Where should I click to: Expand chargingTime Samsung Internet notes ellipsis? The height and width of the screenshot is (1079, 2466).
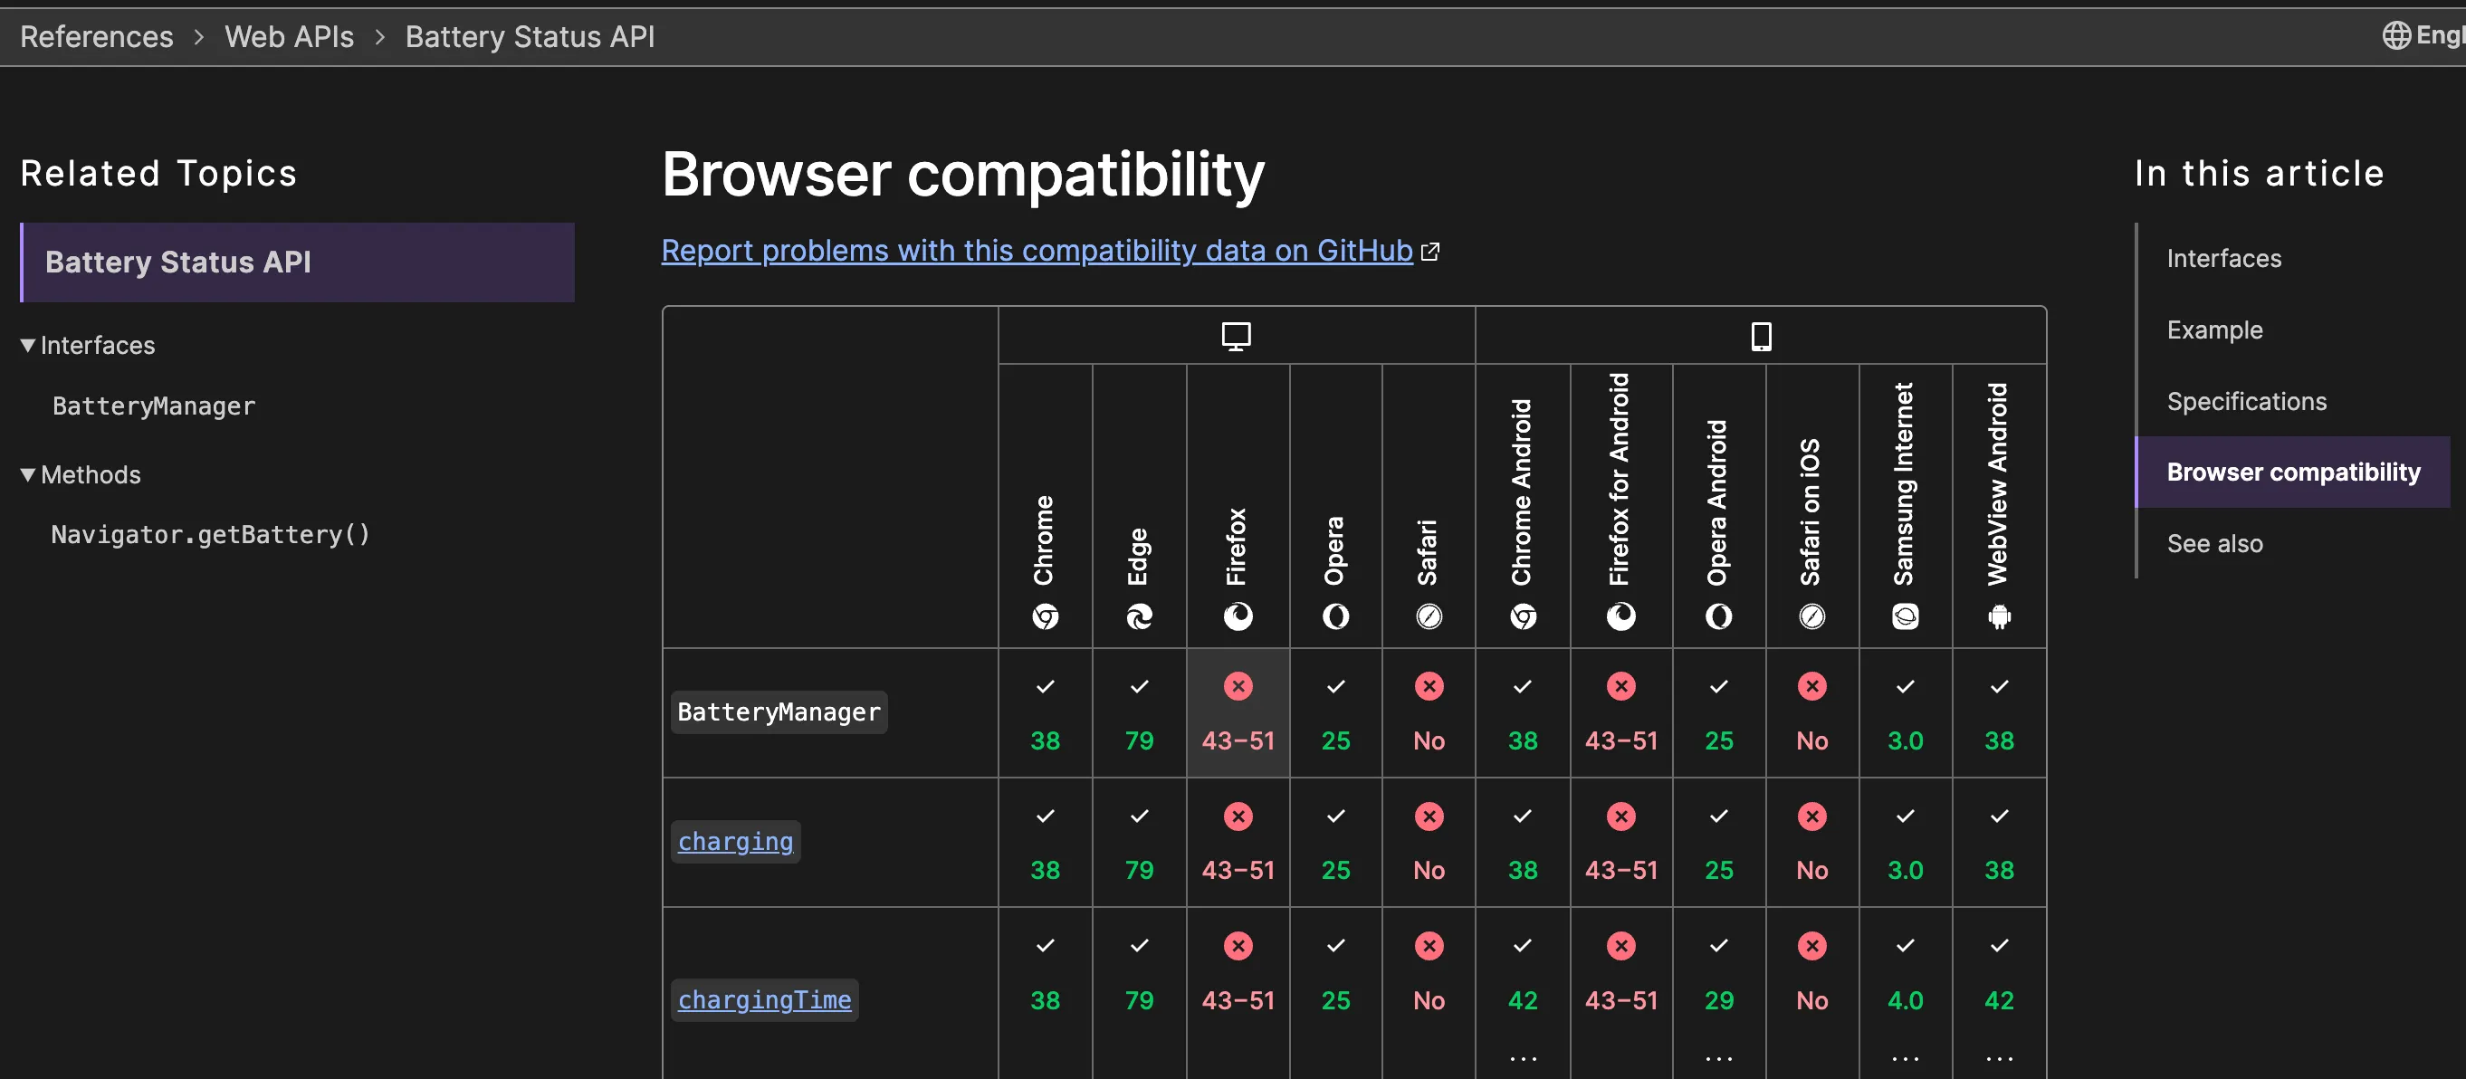click(x=1905, y=1058)
